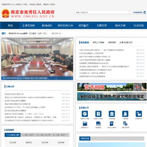
Task: Open the caption link under the meeting photo
Action: click(x=25, y=78)
